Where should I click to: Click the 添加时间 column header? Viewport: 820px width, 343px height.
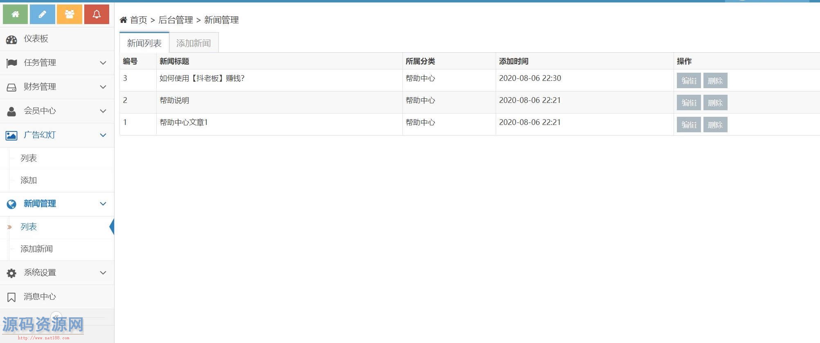514,61
